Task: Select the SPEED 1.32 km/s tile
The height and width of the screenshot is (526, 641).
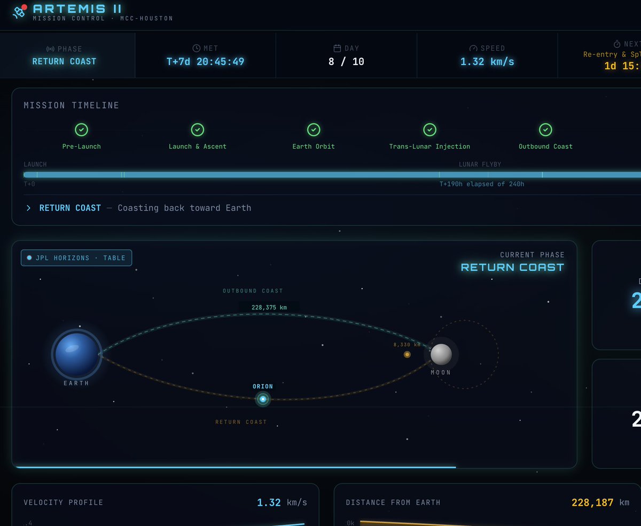Action: (487, 55)
